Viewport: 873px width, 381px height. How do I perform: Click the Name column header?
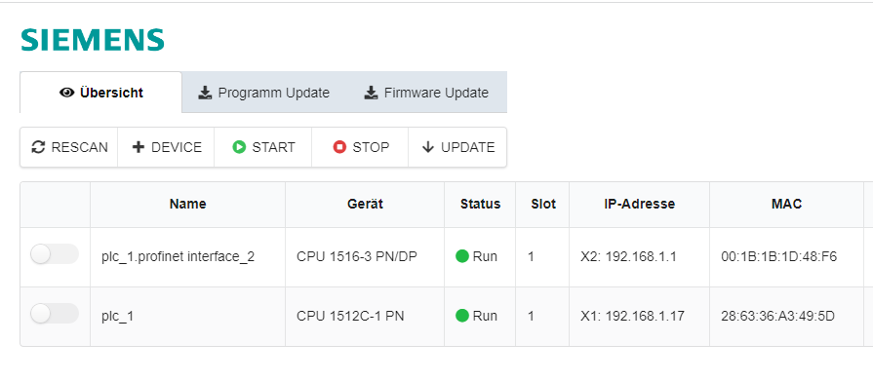(x=187, y=204)
